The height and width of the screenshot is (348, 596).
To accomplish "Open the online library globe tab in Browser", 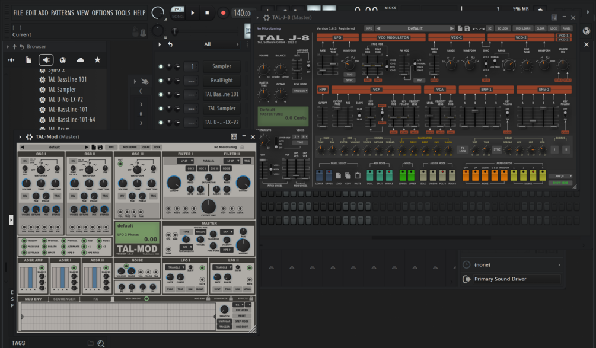I will click(63, 60).
